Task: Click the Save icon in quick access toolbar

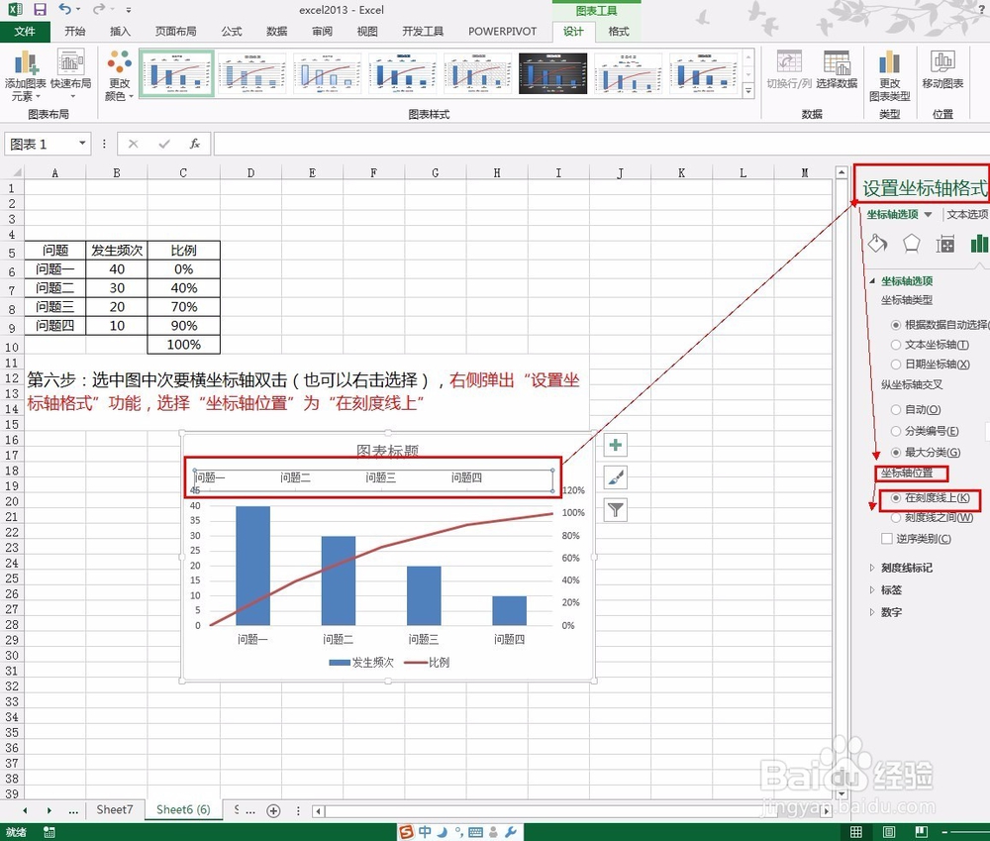Action: (x=40, y=10)
